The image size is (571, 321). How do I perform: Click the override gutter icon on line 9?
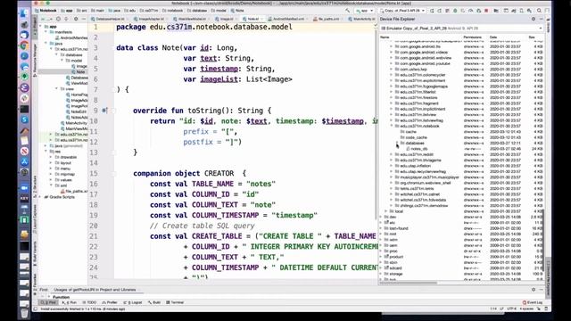pos(104,111)
